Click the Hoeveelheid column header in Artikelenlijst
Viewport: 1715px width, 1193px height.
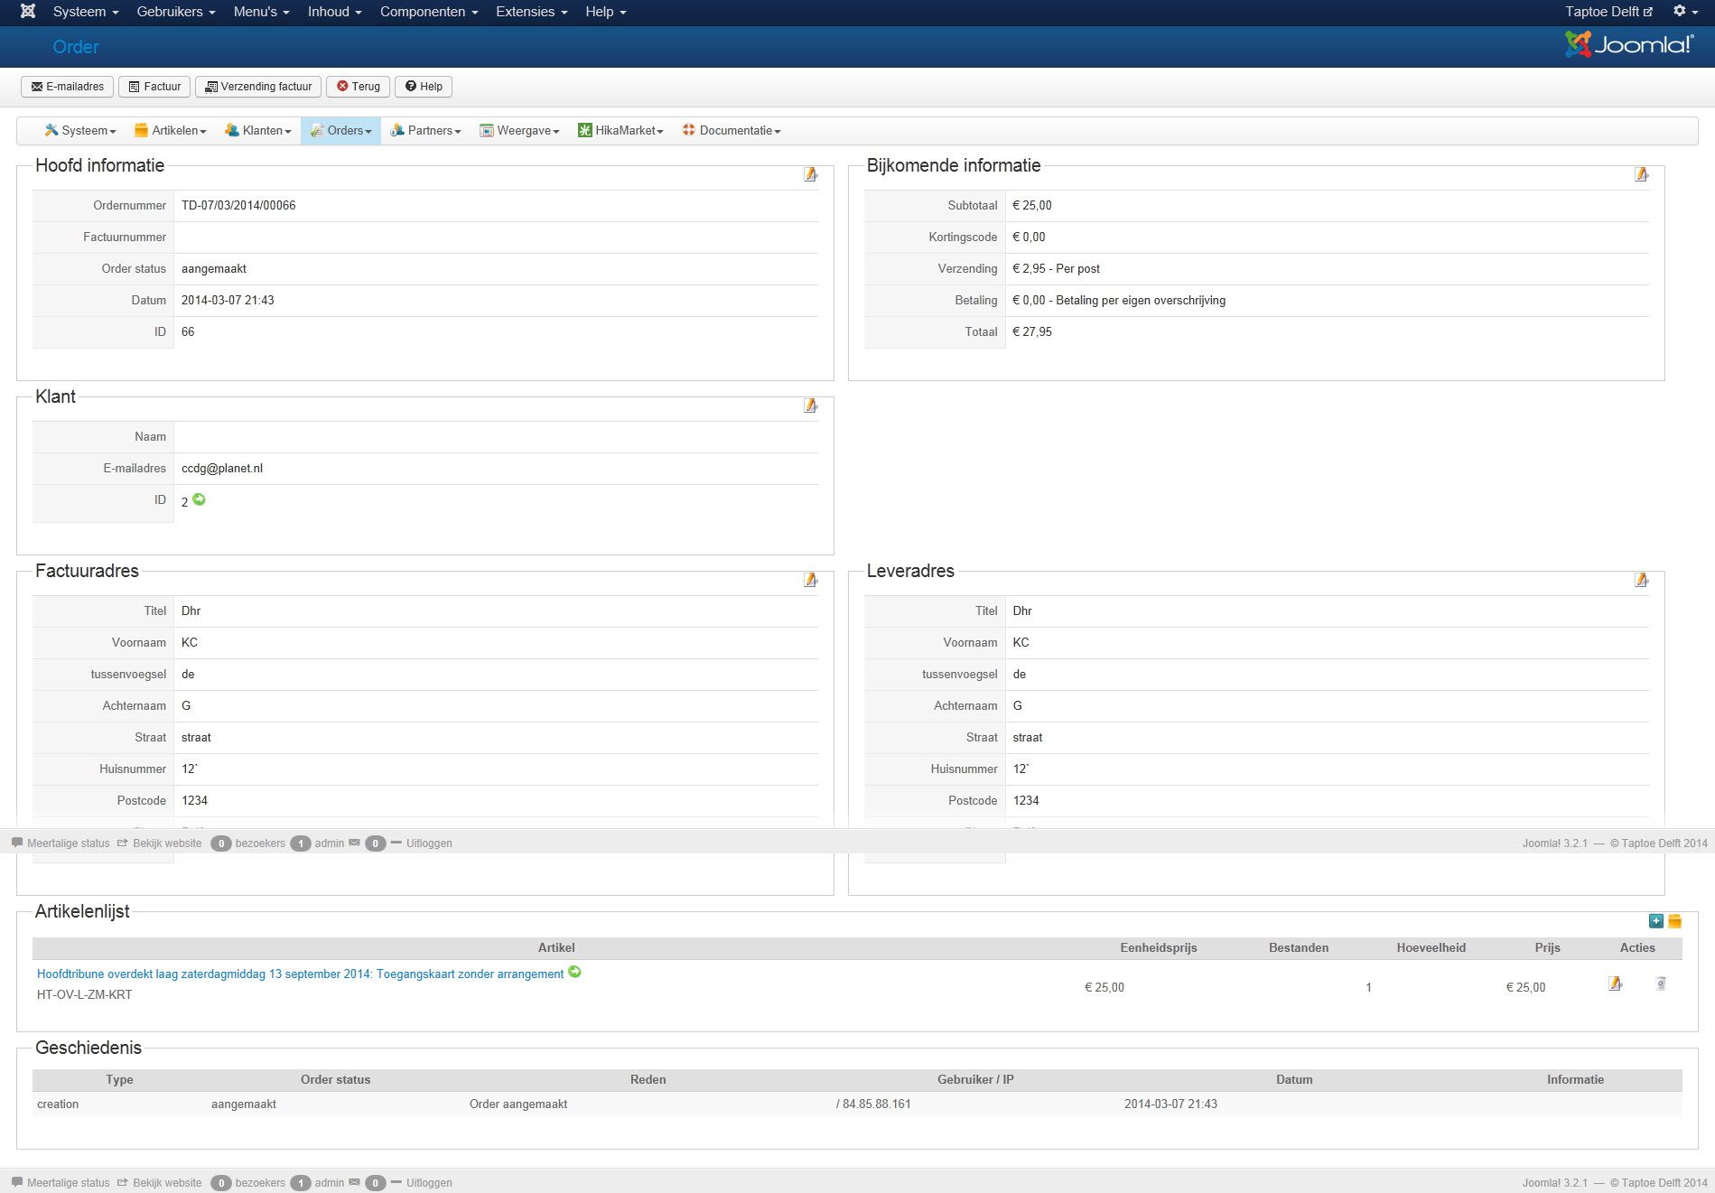[x=1431, y=948]
